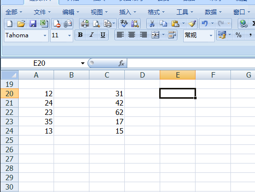This screenshot has height=192, width=255.
Task: Click the wrap text icon
Action: pyautogui.click(x=172, y=35)
